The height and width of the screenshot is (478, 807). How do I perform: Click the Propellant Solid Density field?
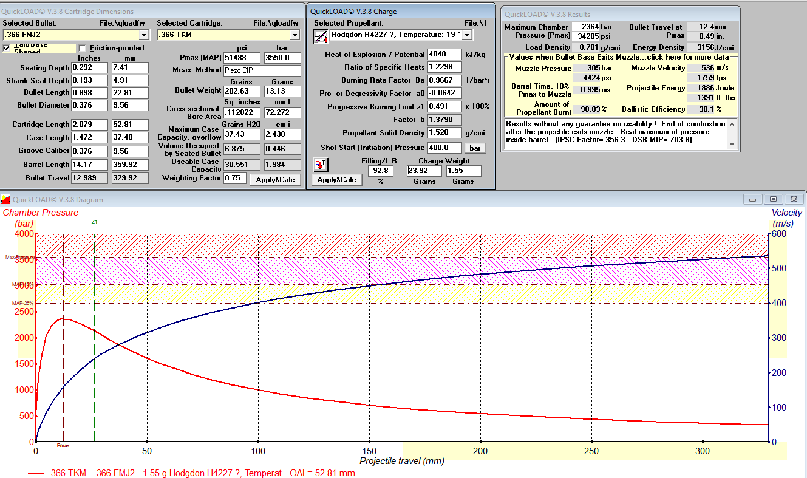pos(444,132)
